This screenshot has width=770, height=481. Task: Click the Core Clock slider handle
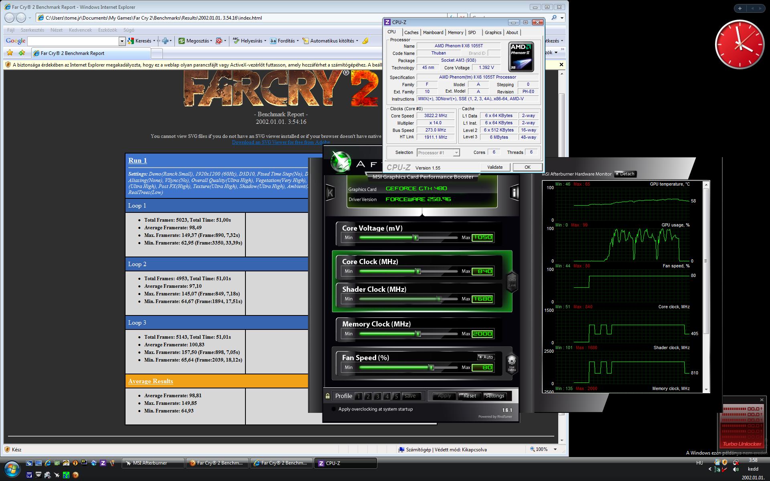point(418,271)
